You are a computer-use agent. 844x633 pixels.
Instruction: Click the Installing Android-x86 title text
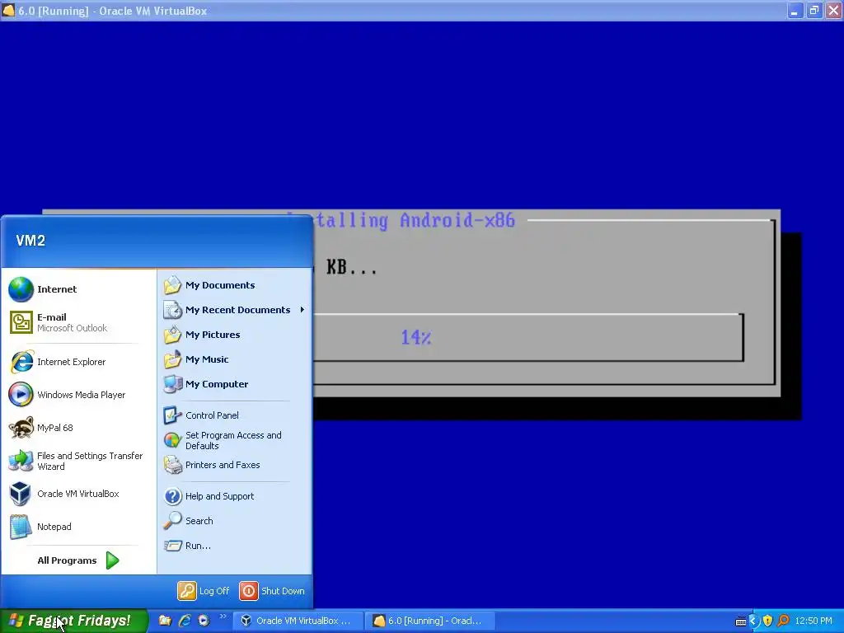pyautogui.click(x=401, y=221)
